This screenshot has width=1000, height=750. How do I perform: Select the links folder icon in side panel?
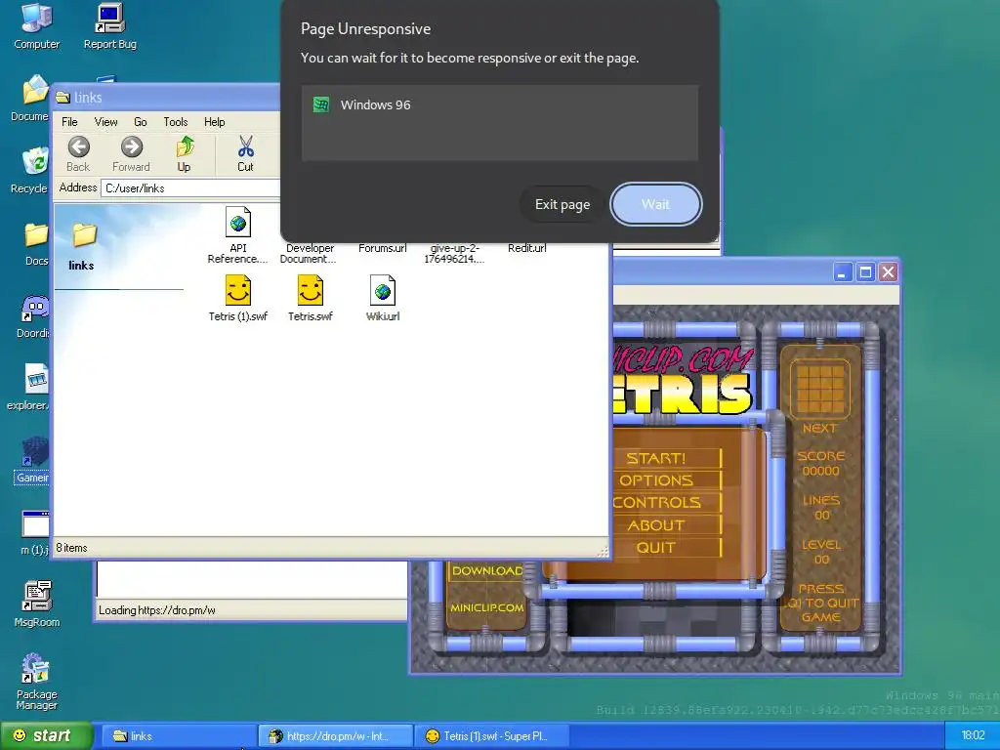coord(84,235)
